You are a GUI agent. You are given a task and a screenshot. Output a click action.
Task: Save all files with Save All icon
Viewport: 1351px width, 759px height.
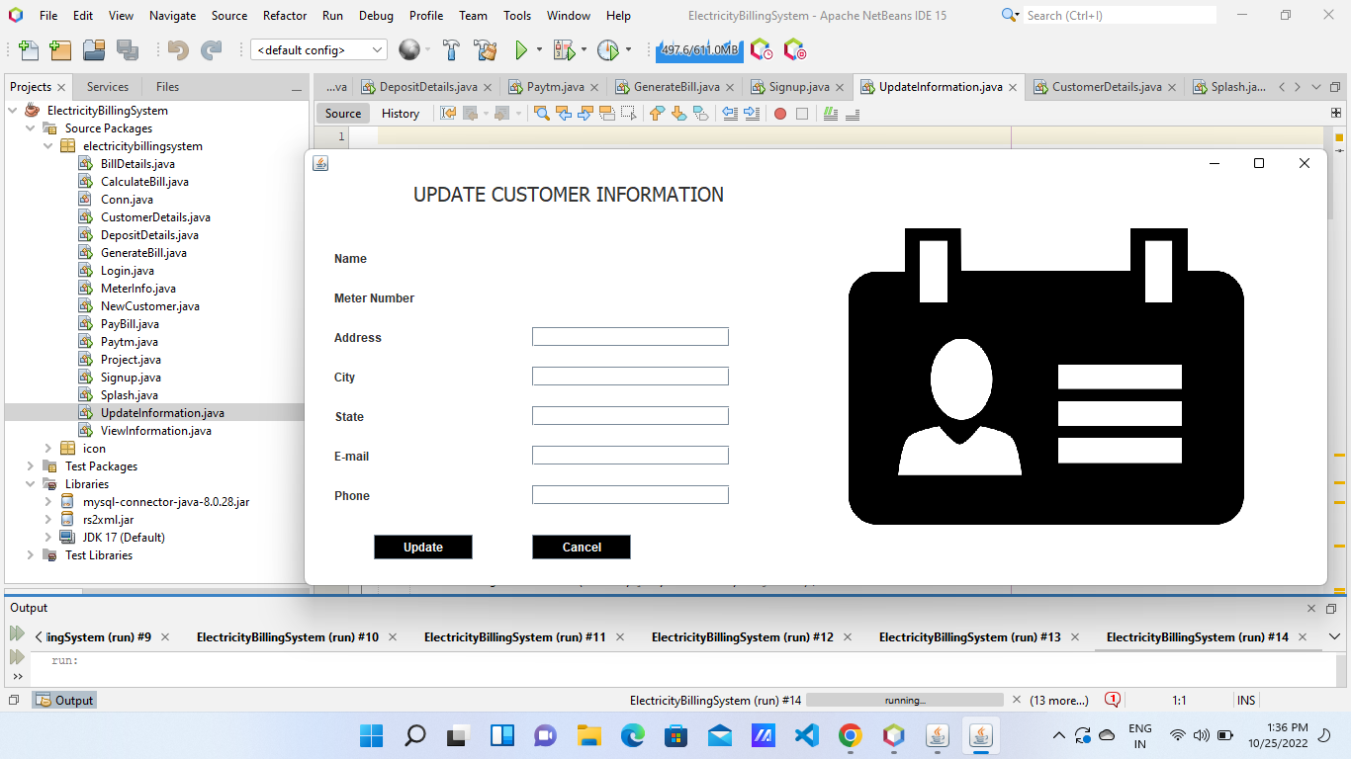coord(125,49)
